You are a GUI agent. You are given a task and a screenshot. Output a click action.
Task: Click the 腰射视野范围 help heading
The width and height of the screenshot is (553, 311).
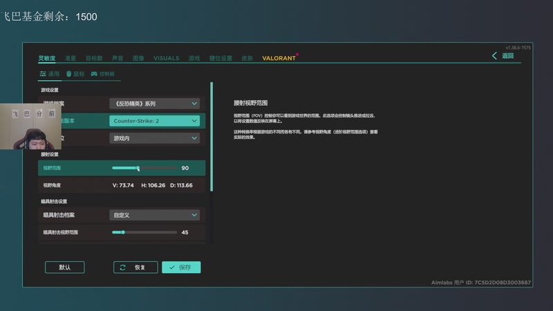pyautogui.click(x=250, y=103)
